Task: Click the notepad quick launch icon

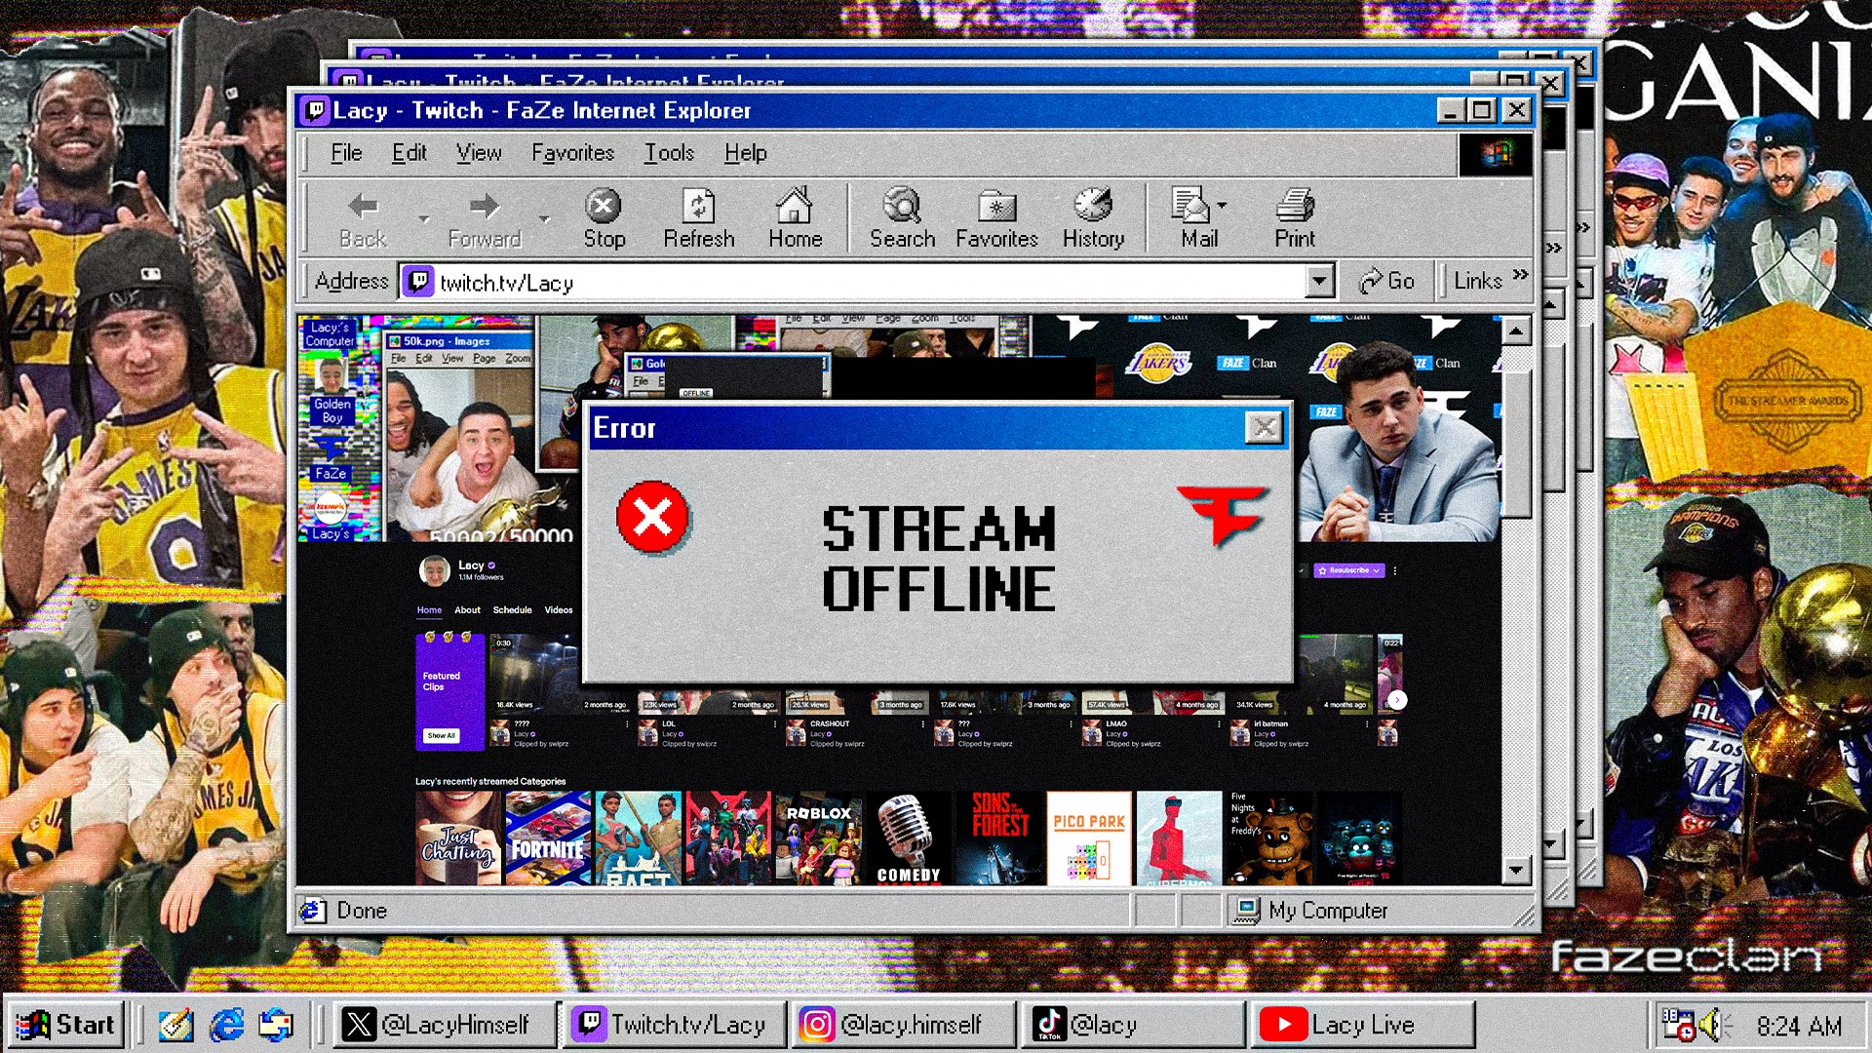Action: 176,1025
